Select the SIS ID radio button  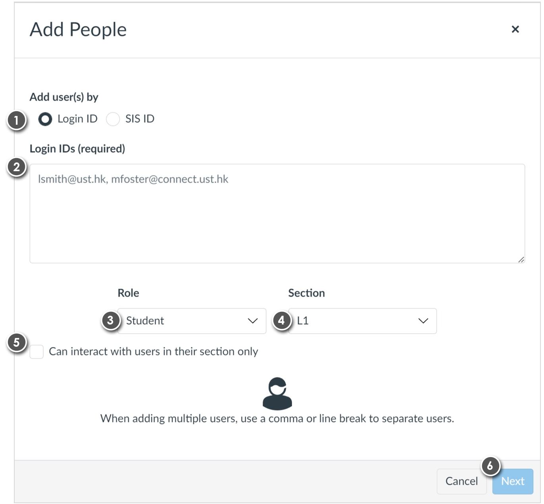pos(113,119)
